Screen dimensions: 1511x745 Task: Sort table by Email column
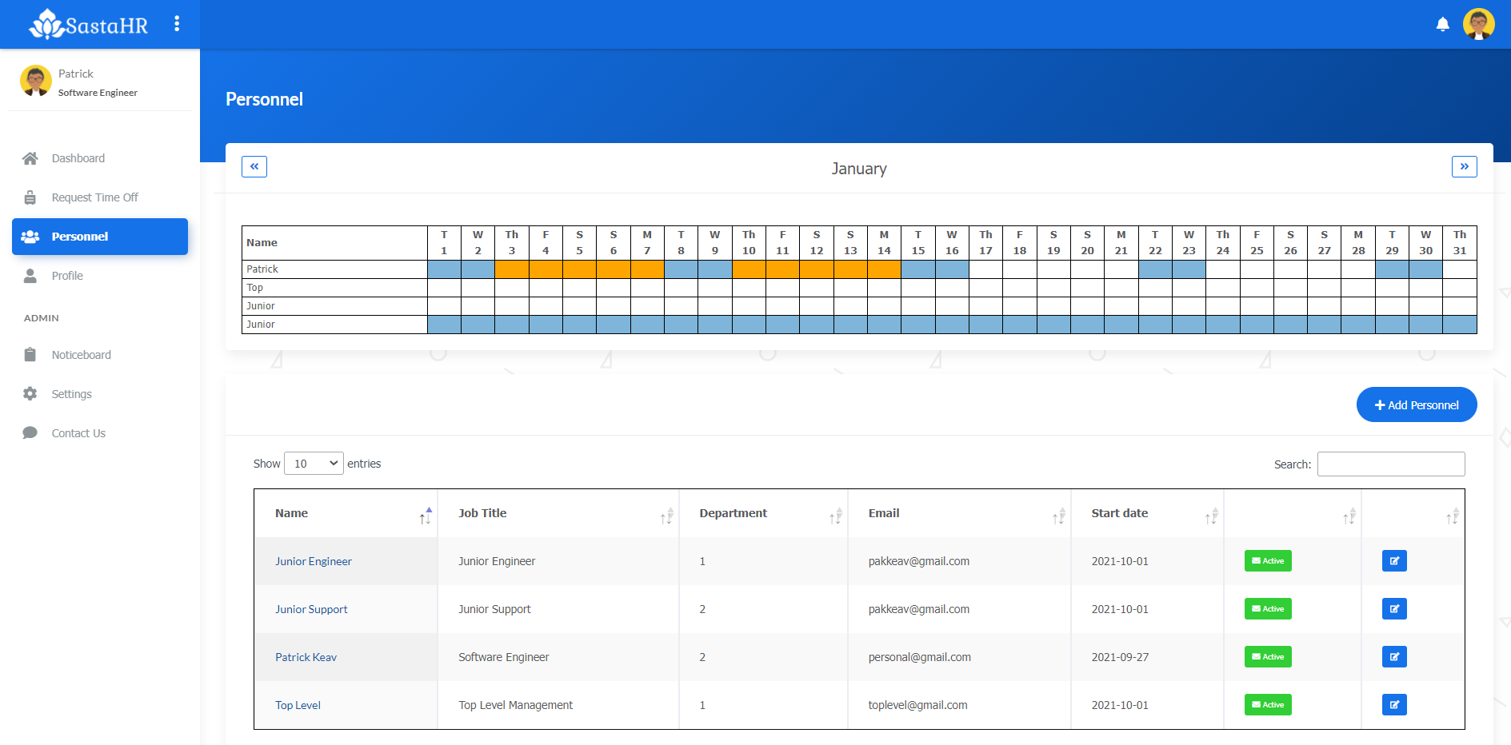coord(959,513)
